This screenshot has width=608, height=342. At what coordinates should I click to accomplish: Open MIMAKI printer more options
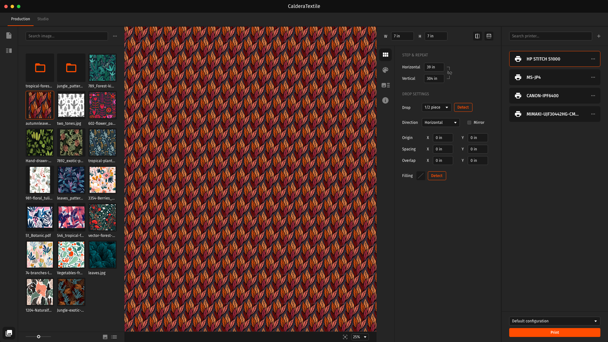(x=593, y=114)
